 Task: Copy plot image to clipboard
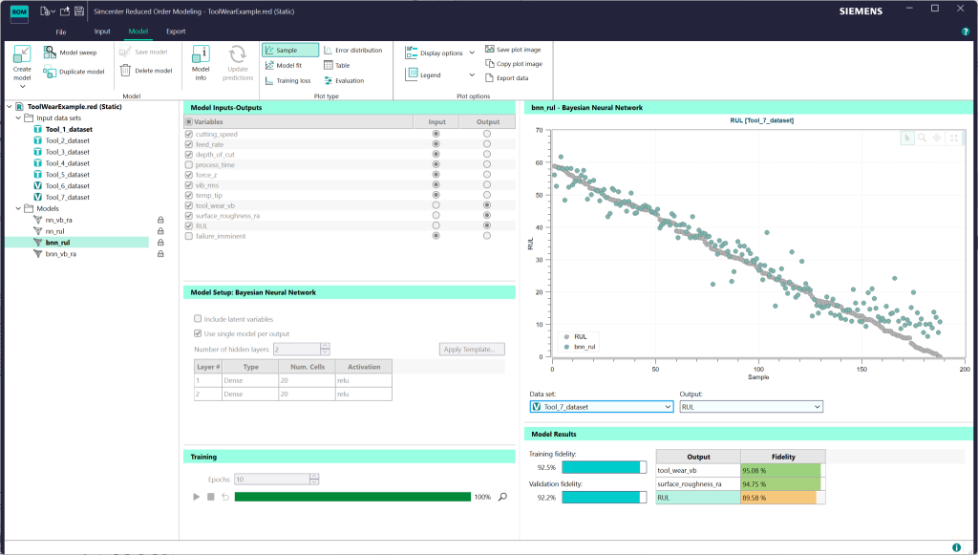coord(513,64)
